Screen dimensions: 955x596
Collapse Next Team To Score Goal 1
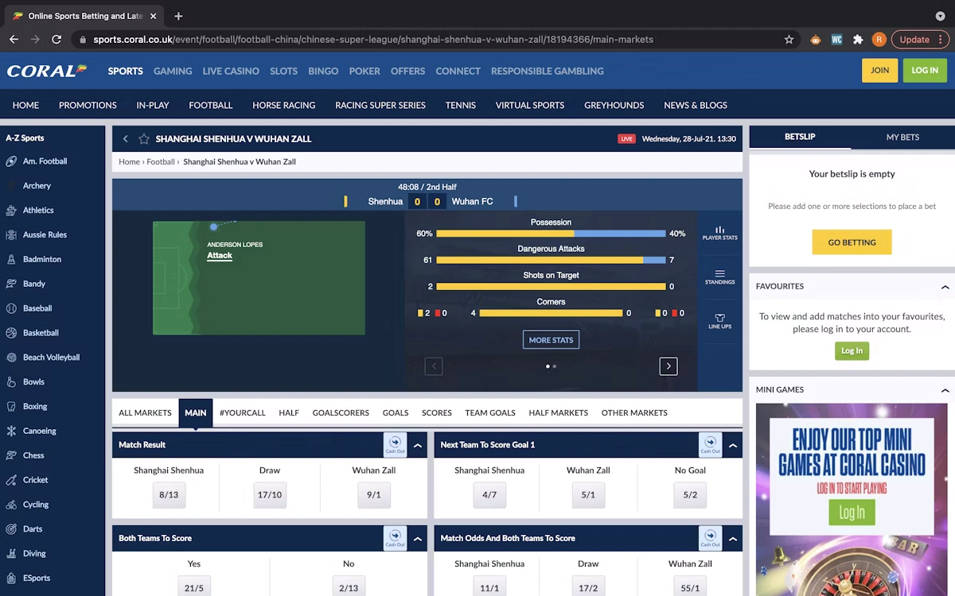[x=733, y=446]
